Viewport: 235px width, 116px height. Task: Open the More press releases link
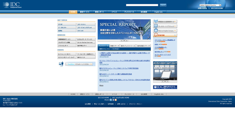point(101,85)
